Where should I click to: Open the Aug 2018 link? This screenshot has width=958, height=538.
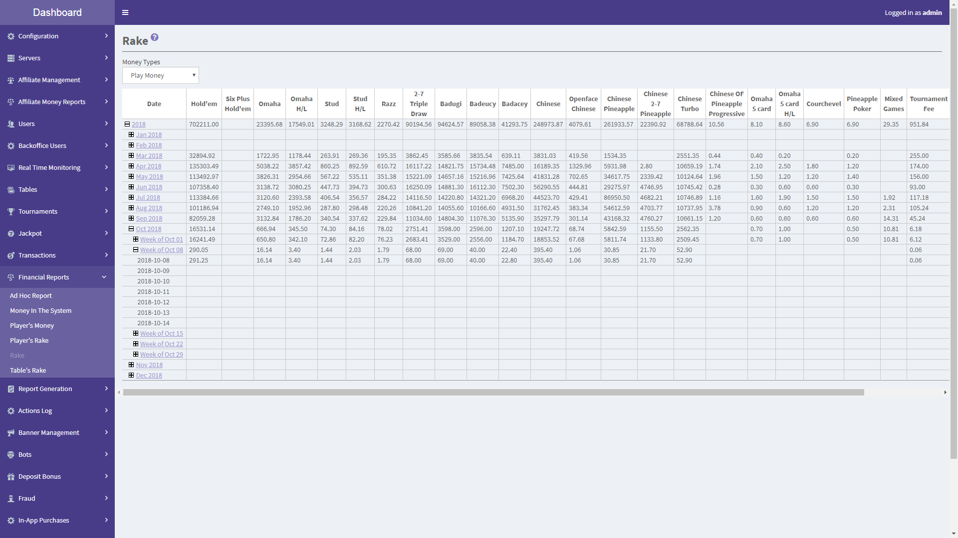149,208
